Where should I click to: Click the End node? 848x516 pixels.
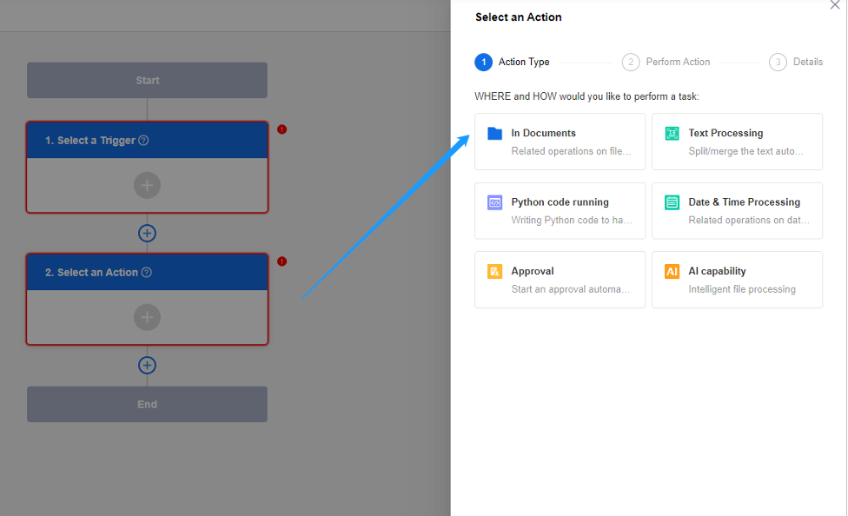click(147, 405)
